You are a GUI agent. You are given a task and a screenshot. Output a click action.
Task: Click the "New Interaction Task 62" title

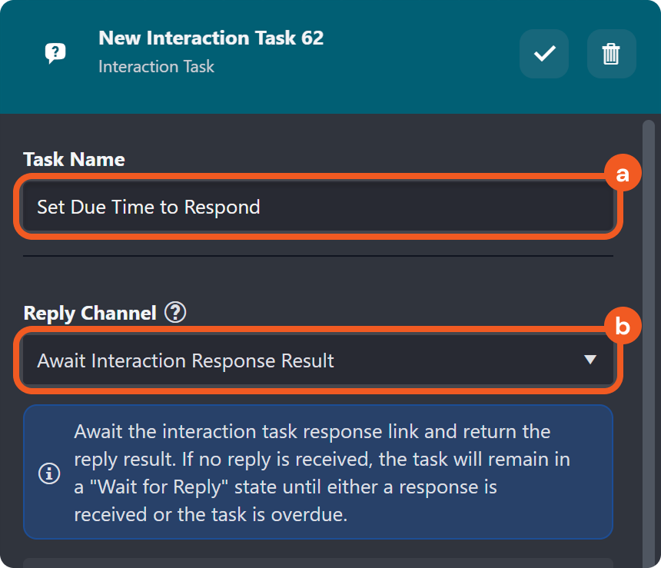tap(211, 38)
